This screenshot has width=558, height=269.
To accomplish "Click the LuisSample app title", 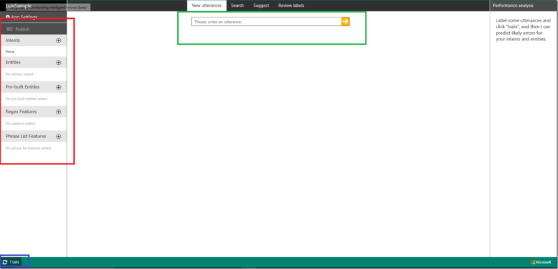I will tap(19, 6).
